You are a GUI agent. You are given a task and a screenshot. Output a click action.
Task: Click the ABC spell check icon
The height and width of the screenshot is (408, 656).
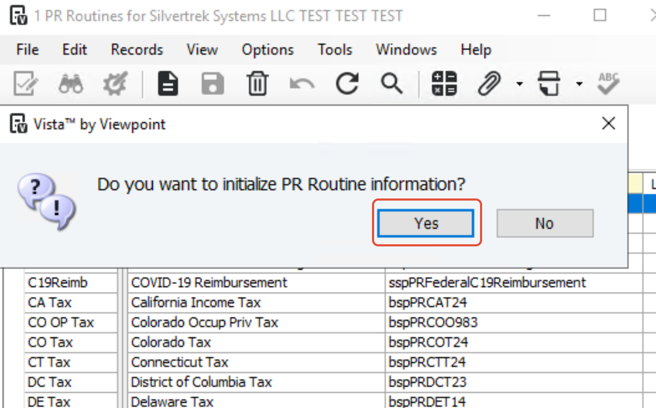point(609,83)
